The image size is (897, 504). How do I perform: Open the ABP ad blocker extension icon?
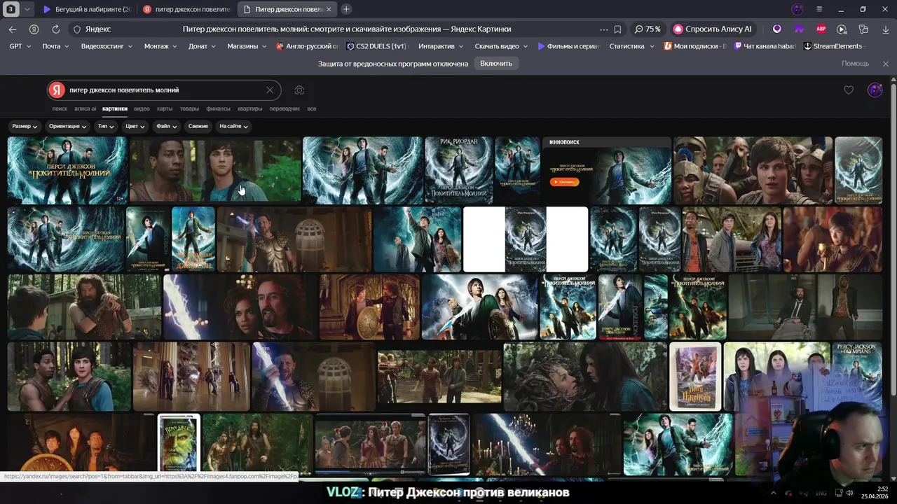tap(821, 29)
